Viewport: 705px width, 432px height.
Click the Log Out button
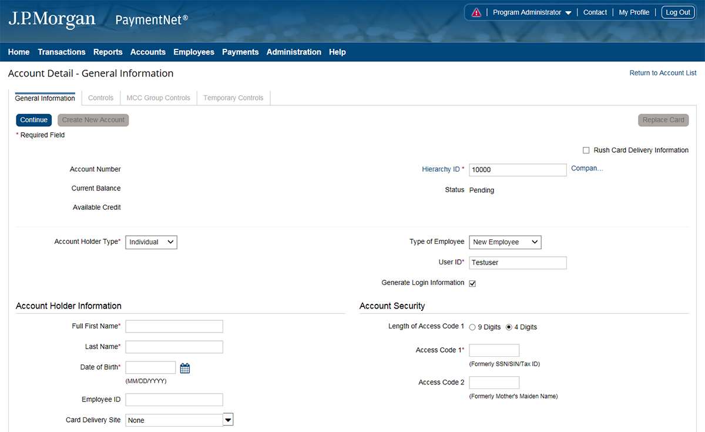tap(678, 12)
